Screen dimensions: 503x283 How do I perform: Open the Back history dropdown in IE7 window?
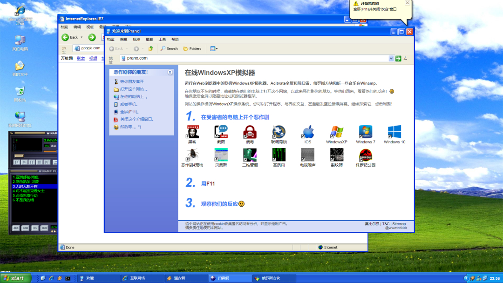[x=82, y=38]
